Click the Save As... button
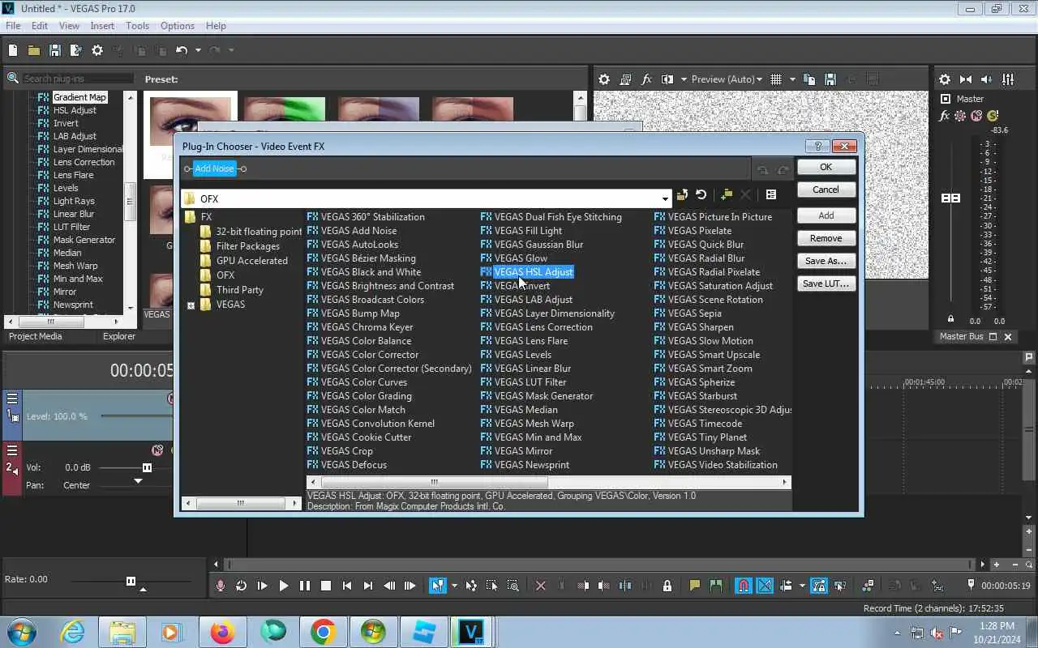Screen dimensions: 1038x648 tap(826, 261)
